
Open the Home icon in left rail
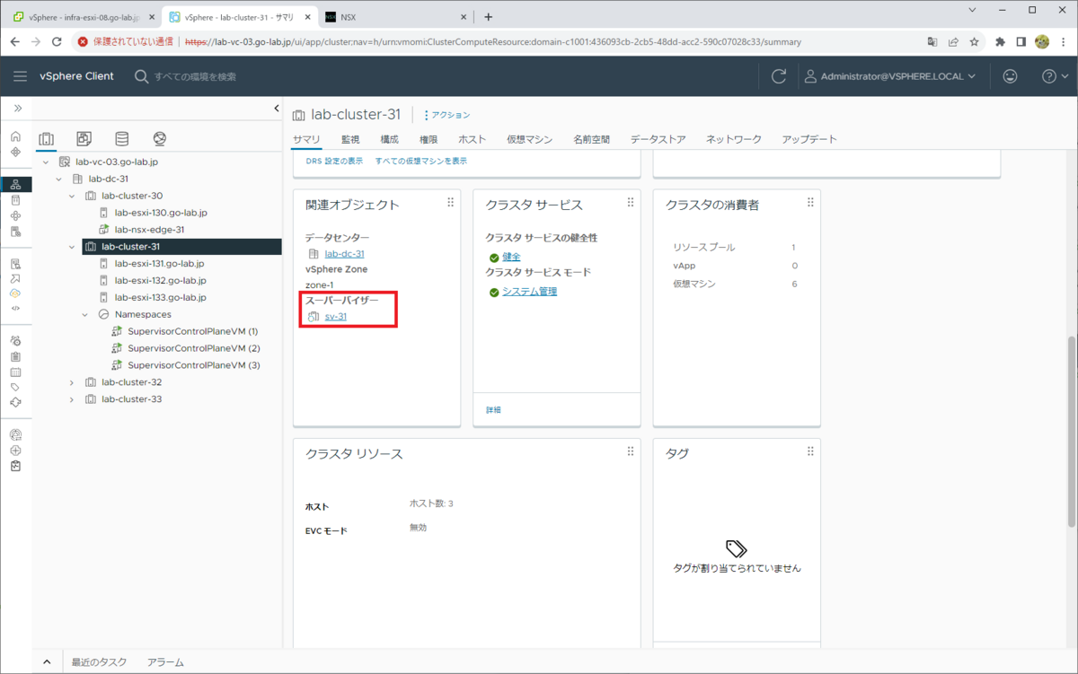(x=15, y=136)
